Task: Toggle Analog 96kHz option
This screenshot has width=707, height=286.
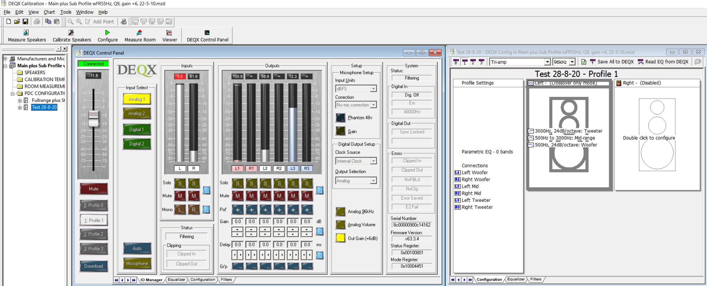Action: point(340,211)
